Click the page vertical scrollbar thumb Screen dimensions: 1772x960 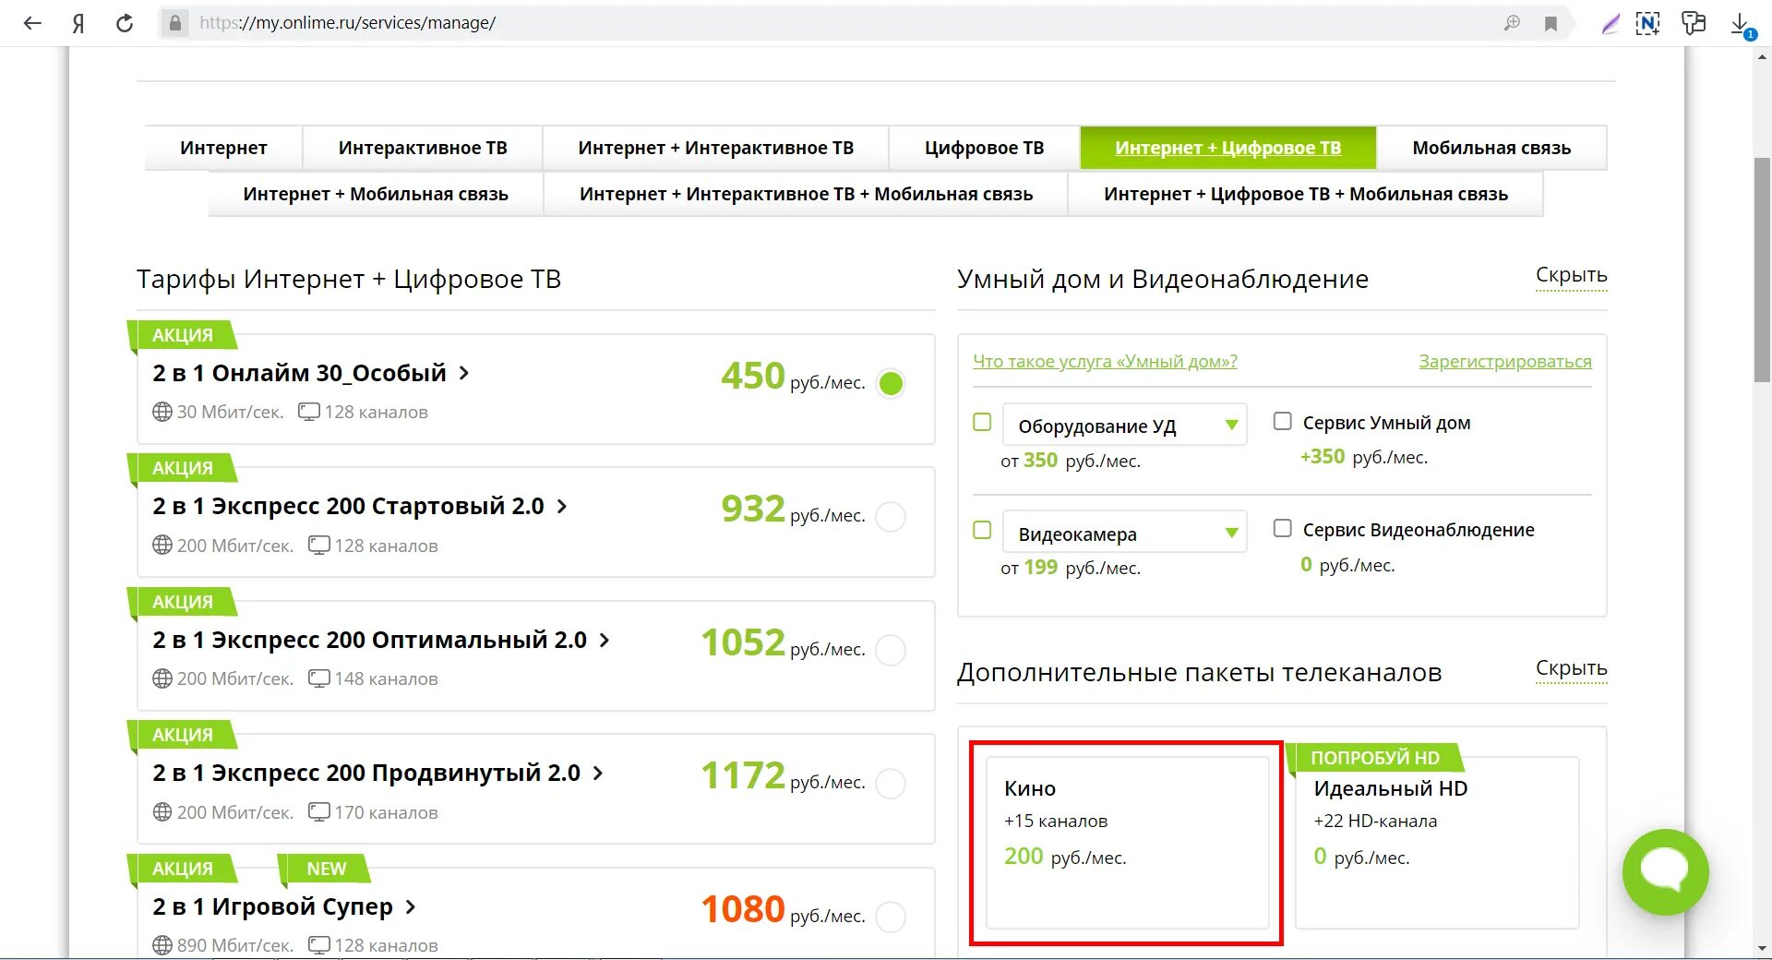click(1762, 270)
